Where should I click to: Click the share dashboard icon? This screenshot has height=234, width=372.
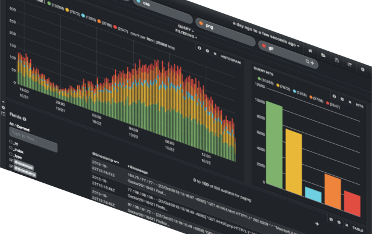(349, 65)
